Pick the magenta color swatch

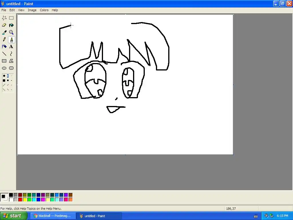pyautogui.click(x=43, y=200)
